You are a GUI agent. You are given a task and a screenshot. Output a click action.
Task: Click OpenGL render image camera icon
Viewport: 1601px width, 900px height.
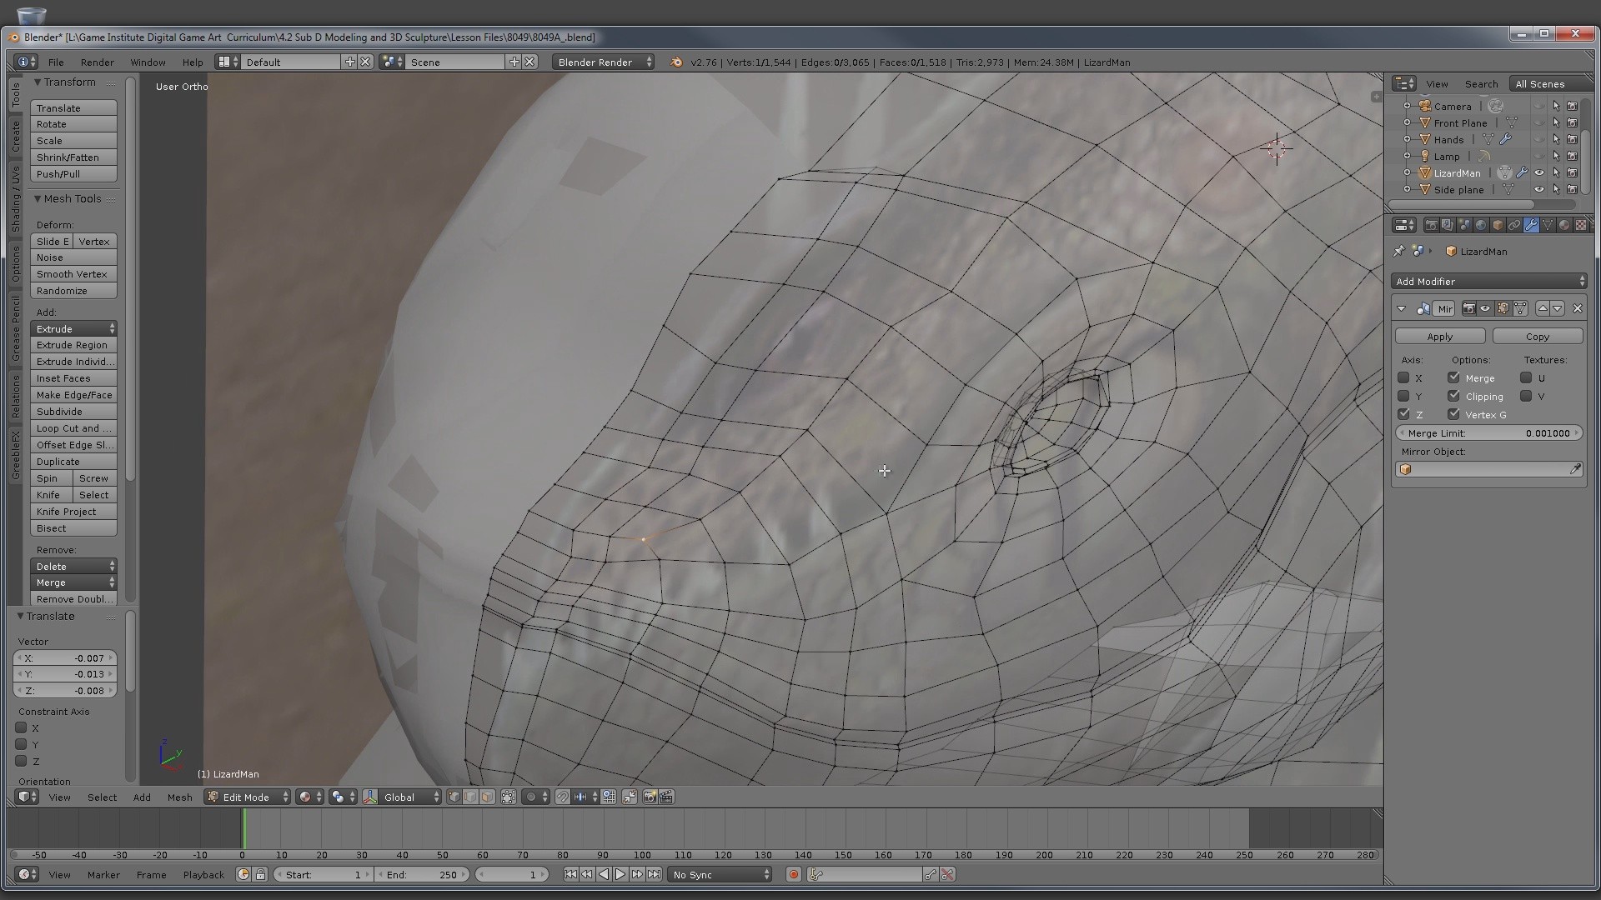[x=650, y=797]
